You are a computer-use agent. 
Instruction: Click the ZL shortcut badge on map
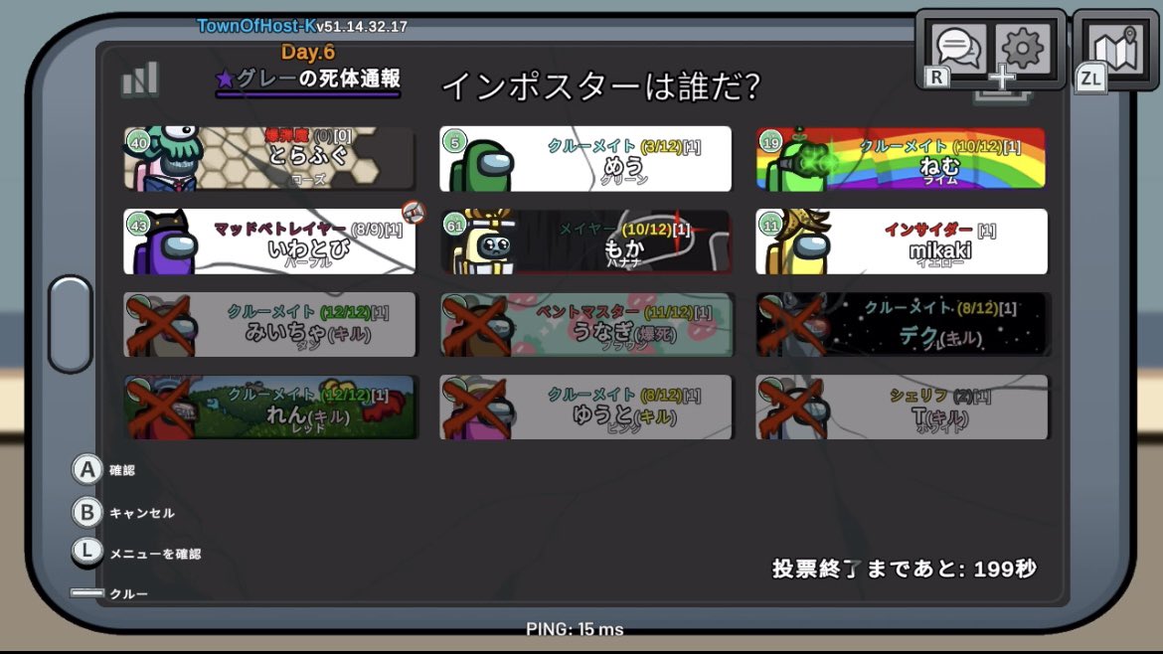click(x=1090, y=78)
